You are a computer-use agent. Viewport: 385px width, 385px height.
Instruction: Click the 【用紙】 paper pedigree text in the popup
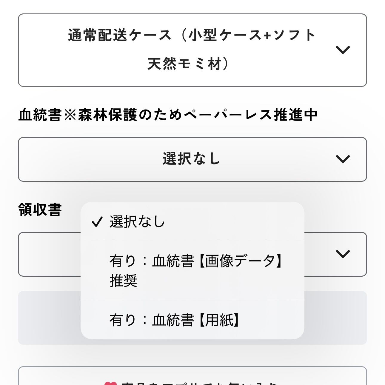219,320
